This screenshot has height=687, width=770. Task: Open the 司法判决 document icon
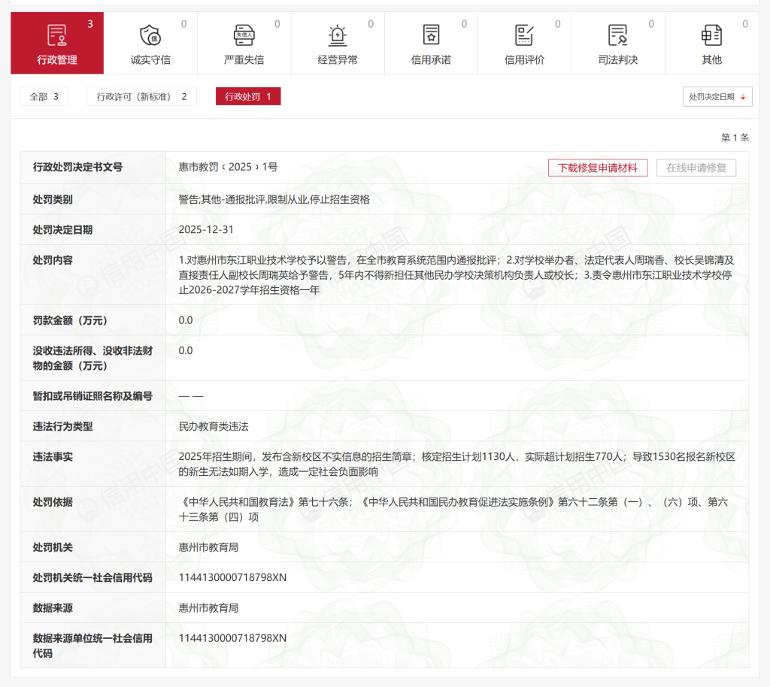coord(617,35)
